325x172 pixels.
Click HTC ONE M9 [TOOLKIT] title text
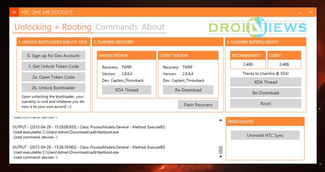point(47,13)
